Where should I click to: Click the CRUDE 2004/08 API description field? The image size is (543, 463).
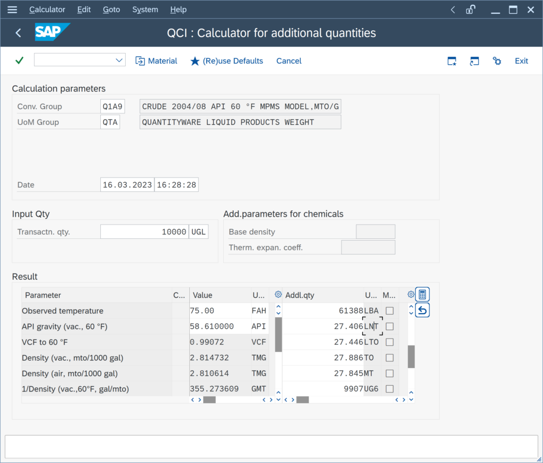coord(240,106)
